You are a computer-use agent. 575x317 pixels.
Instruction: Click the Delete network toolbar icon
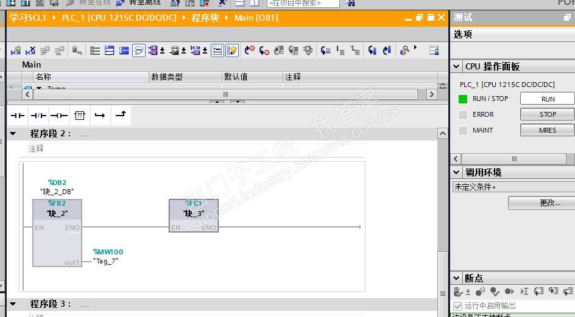[30, 51]
